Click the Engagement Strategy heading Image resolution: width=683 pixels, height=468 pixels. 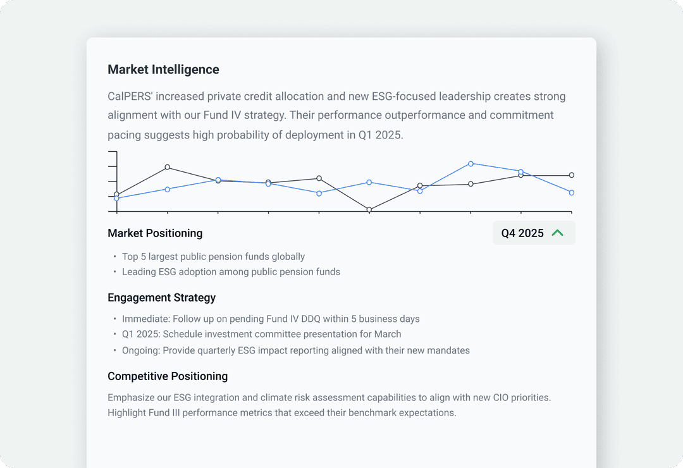pyautogui.click(x=161, y=297)
